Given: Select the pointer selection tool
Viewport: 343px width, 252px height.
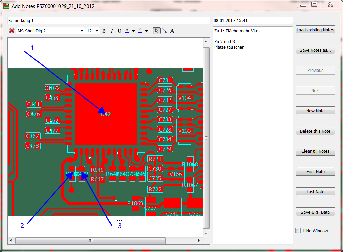Looking at the screenshot, I should pyautogui.click(x=156, y=31).
